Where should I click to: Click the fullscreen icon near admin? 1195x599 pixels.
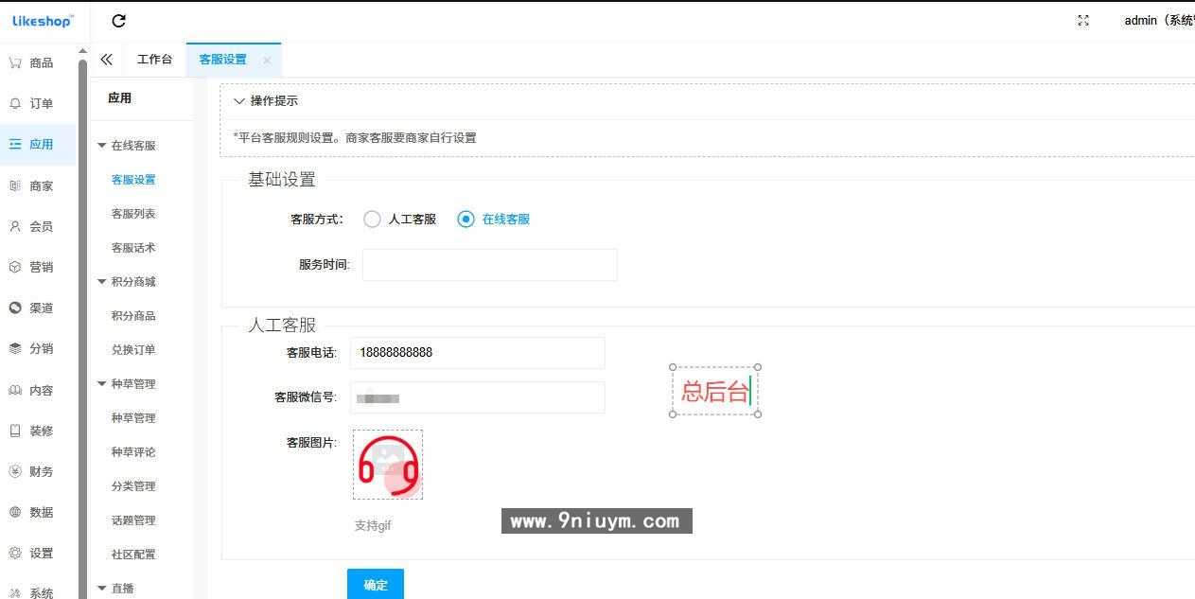(x=1082, y=20)
